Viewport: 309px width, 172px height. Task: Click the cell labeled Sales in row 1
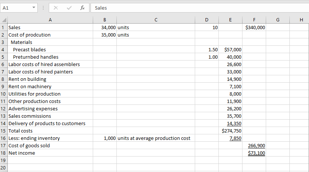(50, 27)
